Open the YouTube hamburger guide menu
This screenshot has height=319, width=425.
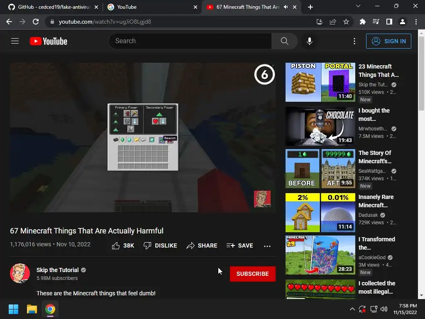pyautogui.click(x=15, y=41)
